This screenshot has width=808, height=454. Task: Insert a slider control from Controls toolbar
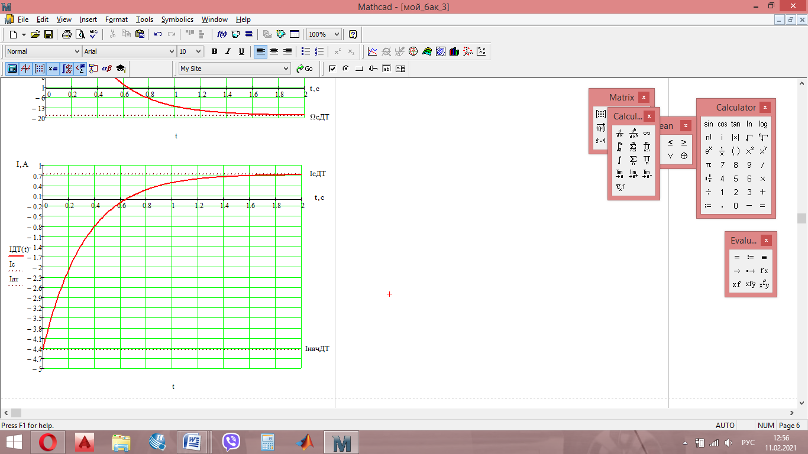[373, 69]
